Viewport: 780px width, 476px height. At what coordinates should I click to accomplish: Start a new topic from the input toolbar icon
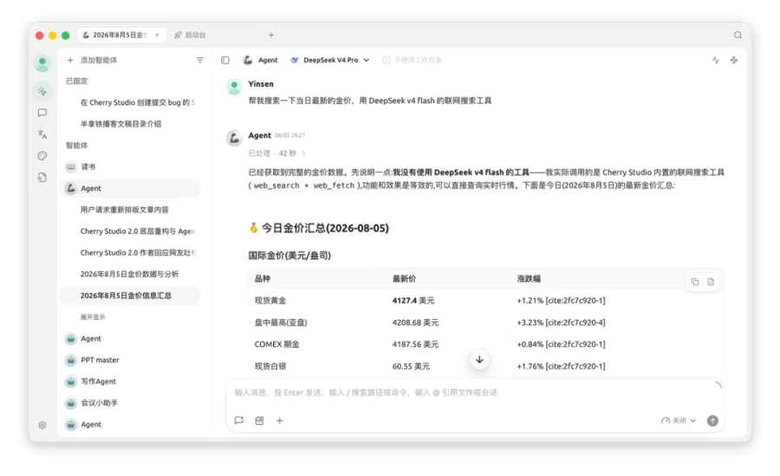click(239, 421)
